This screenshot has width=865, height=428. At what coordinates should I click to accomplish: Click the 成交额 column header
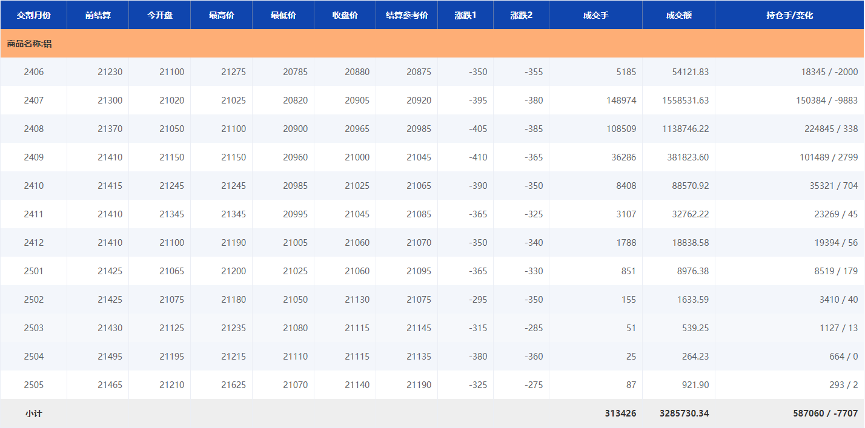point(678,15)
